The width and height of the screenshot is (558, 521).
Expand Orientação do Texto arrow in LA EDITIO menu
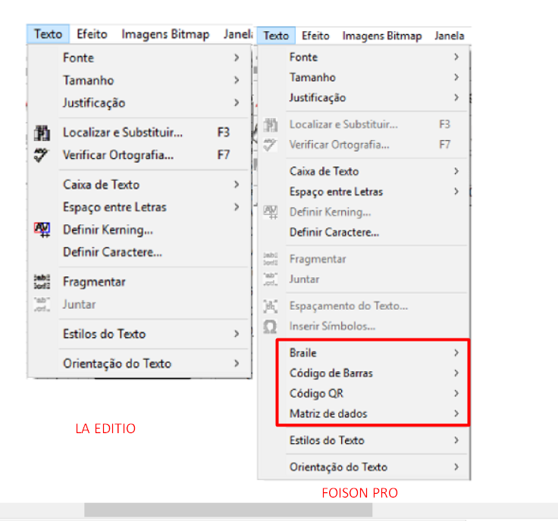pyautogui.click(x=237, y=363)
